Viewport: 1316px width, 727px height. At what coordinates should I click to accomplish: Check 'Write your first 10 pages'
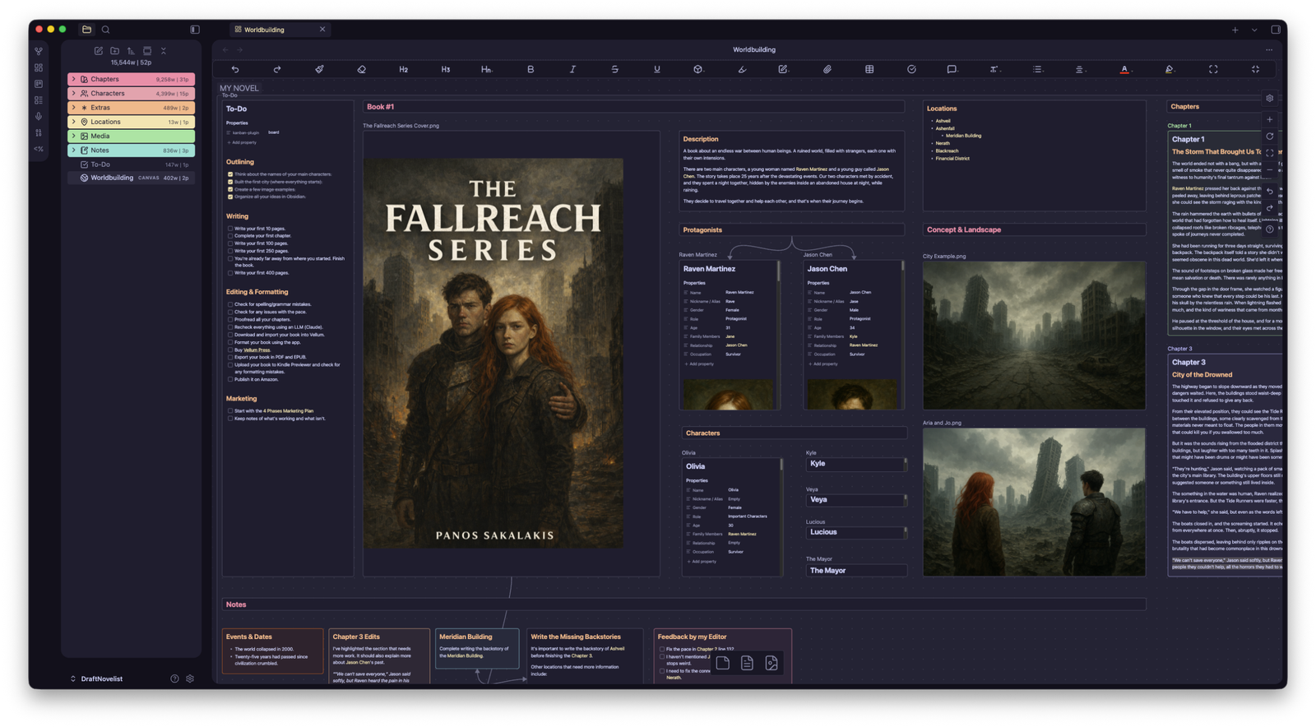[x=230, y=229]
